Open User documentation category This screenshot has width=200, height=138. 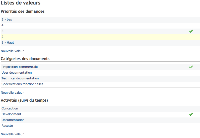pos(17,73)
